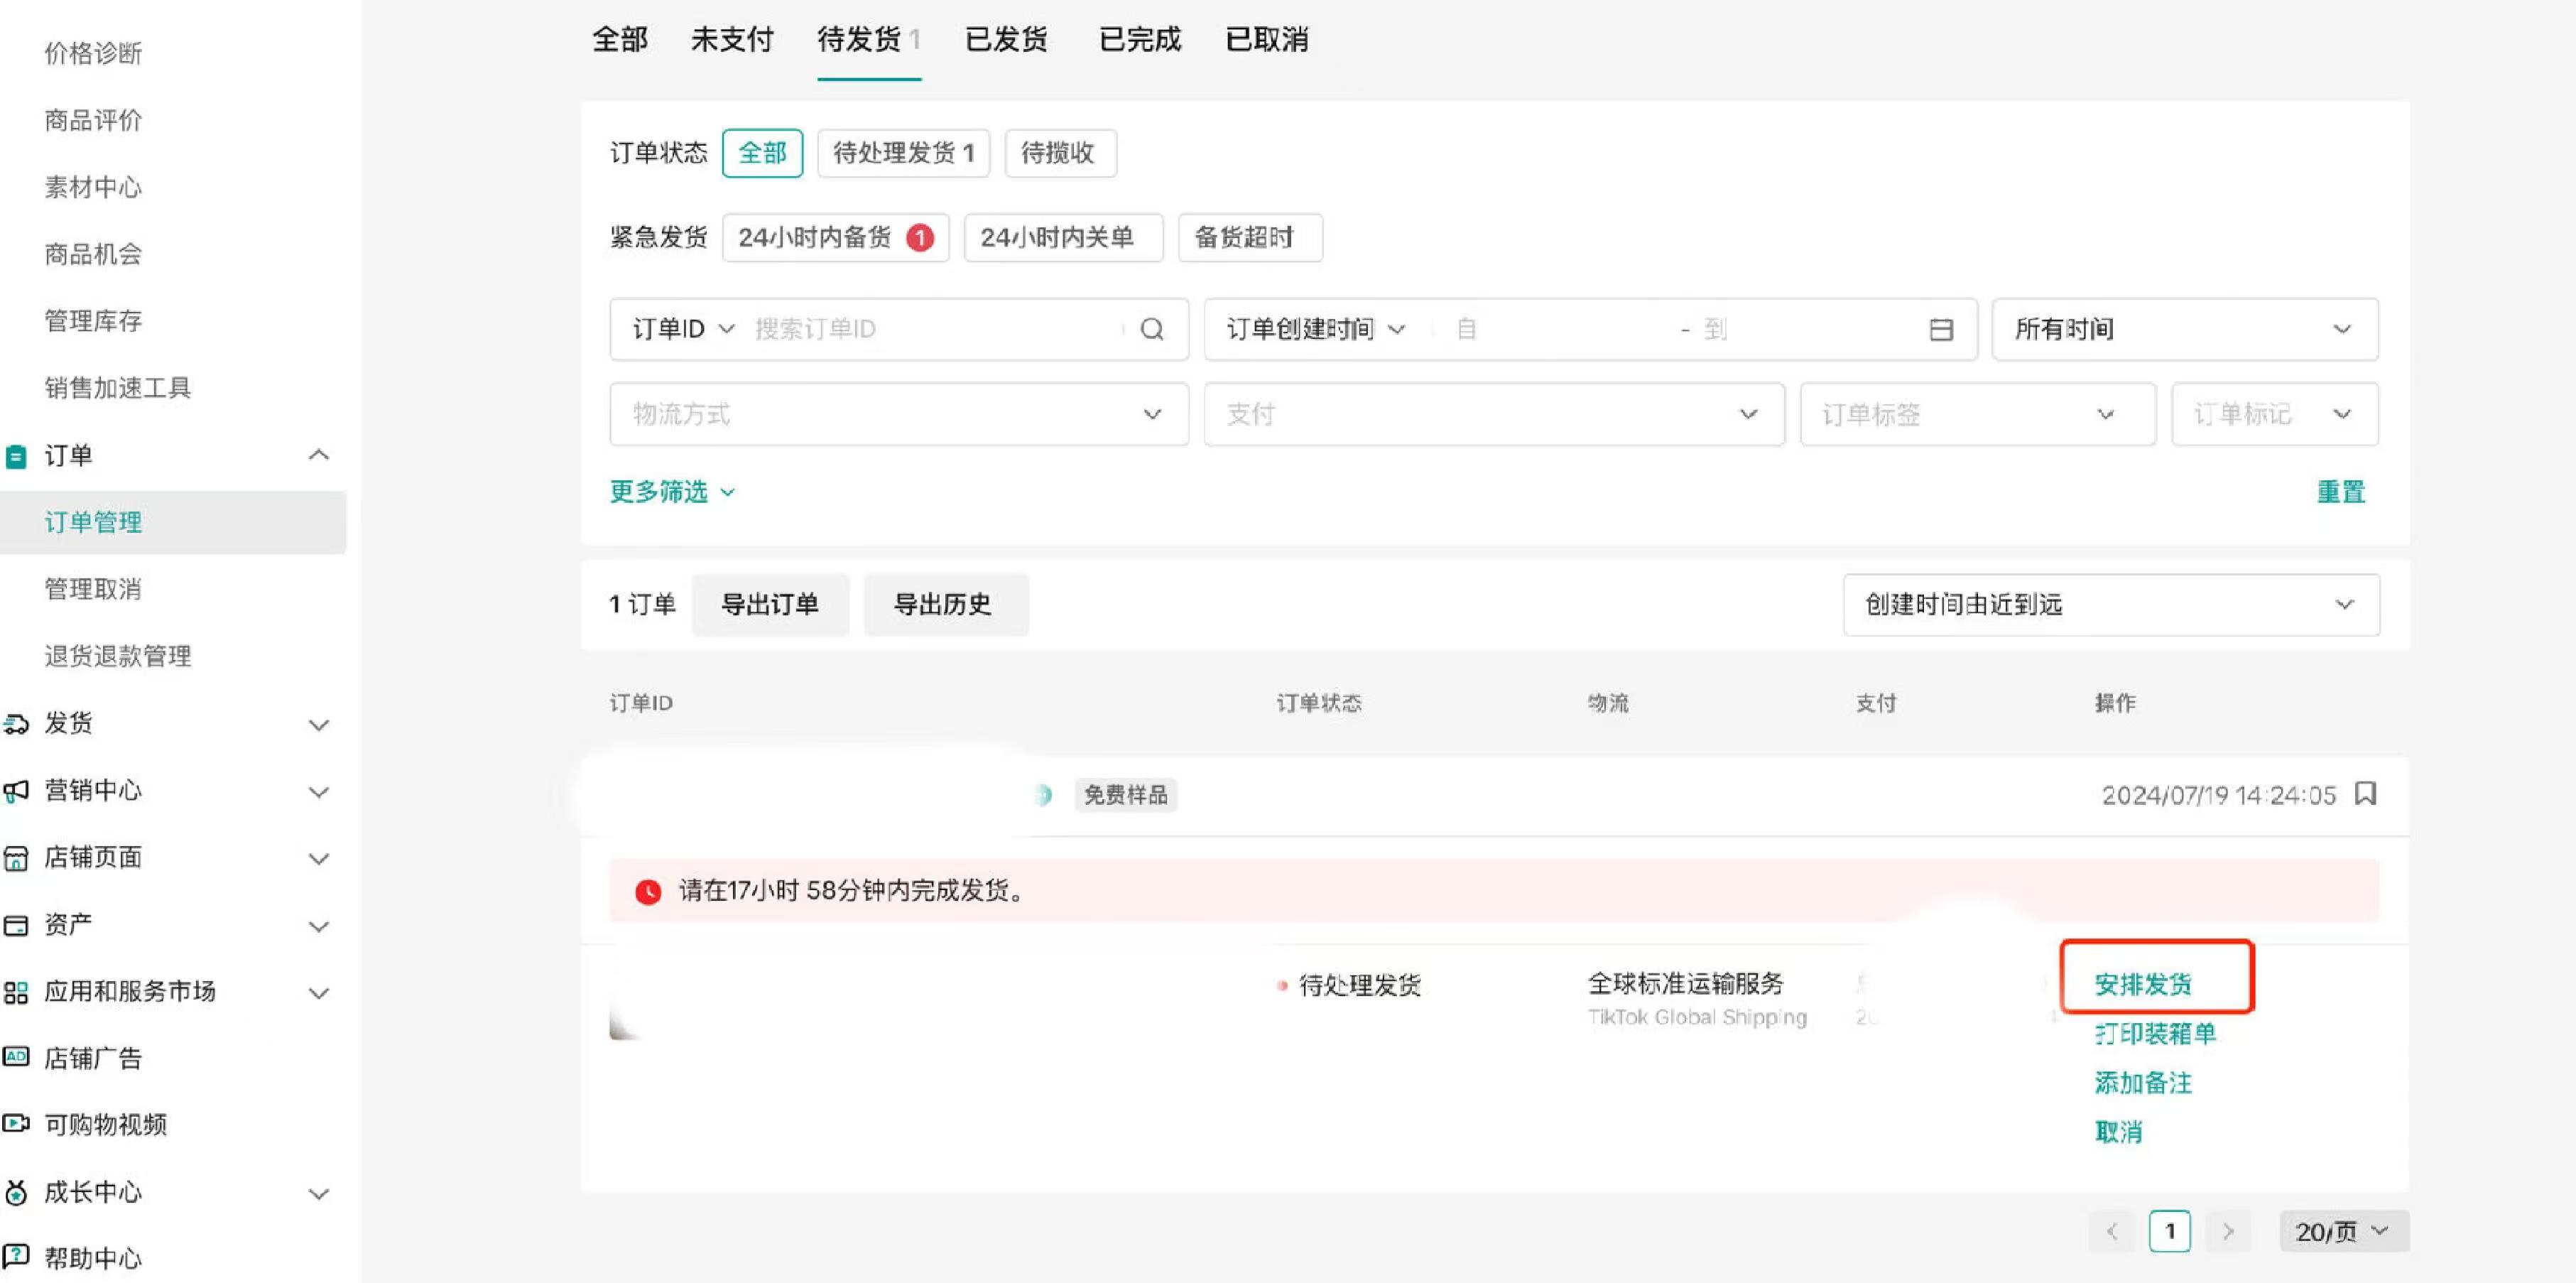This screenshot has width=2576, height=1283.
Task: Select 待揽收 status filter
Action: [x=1060, y=153]
